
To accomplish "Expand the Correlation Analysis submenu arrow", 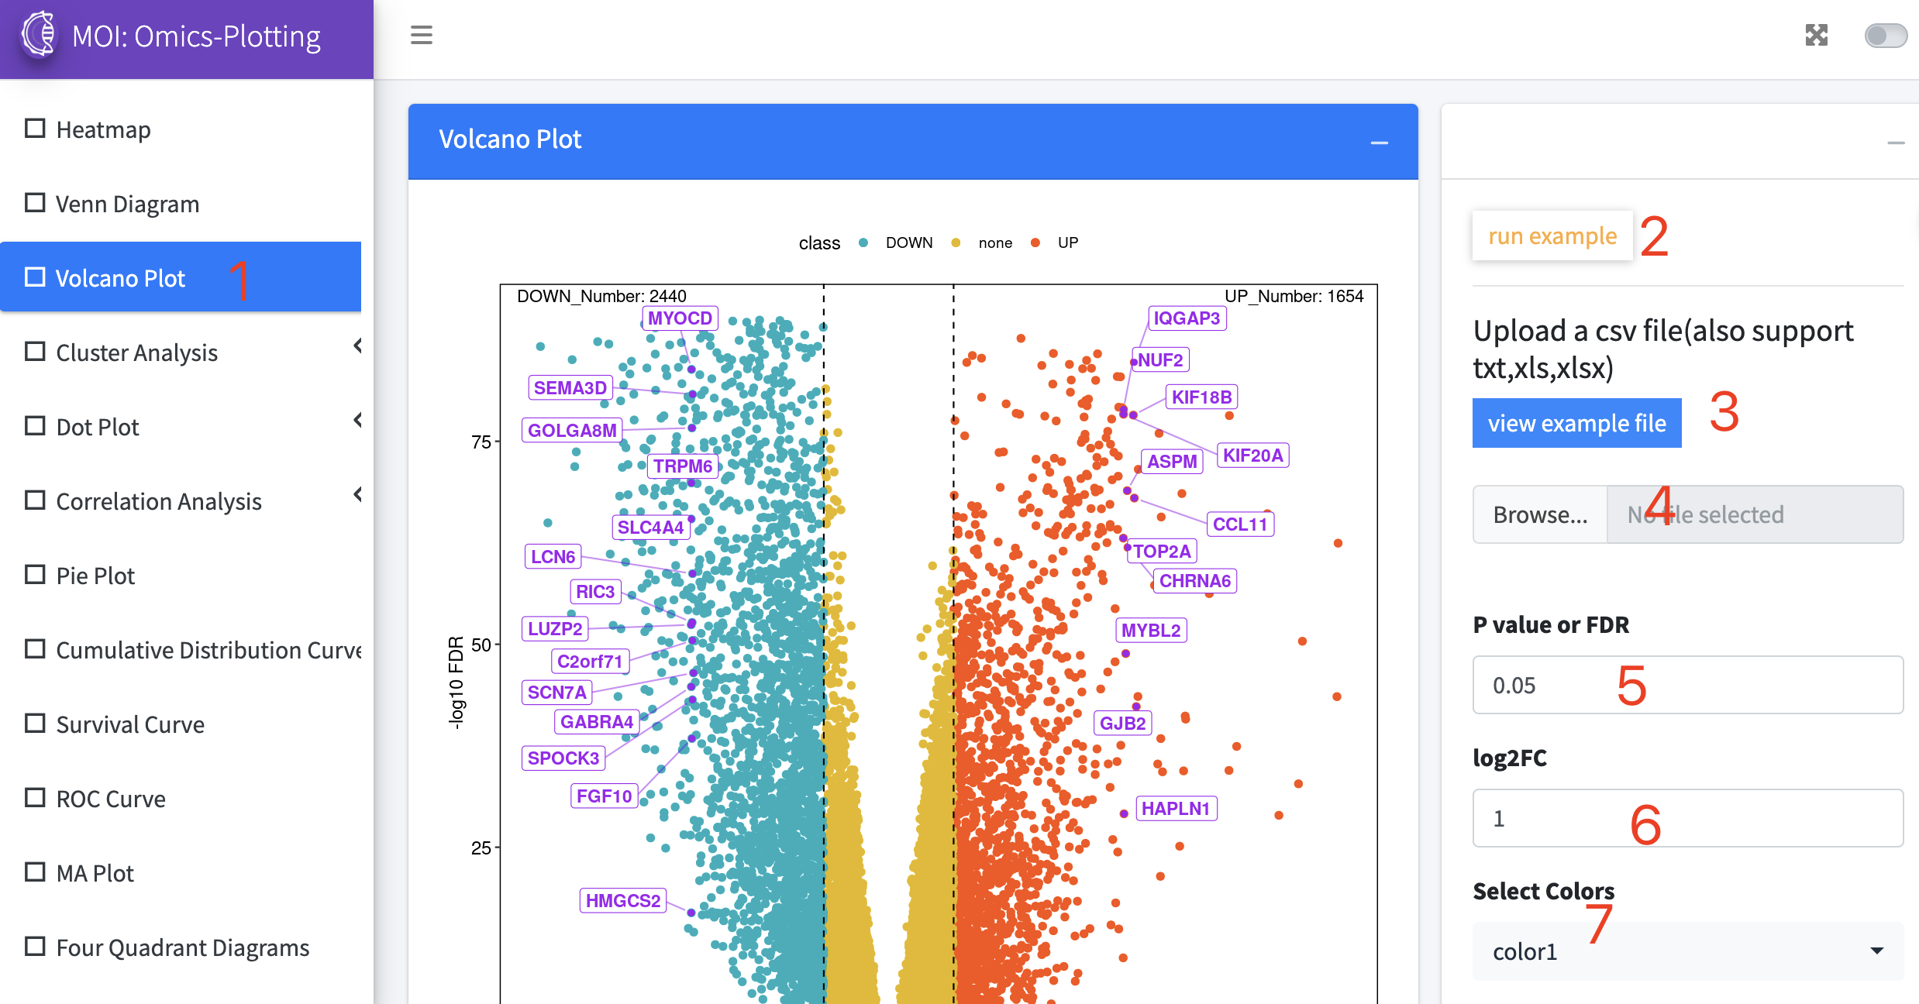I will point(357,494).
